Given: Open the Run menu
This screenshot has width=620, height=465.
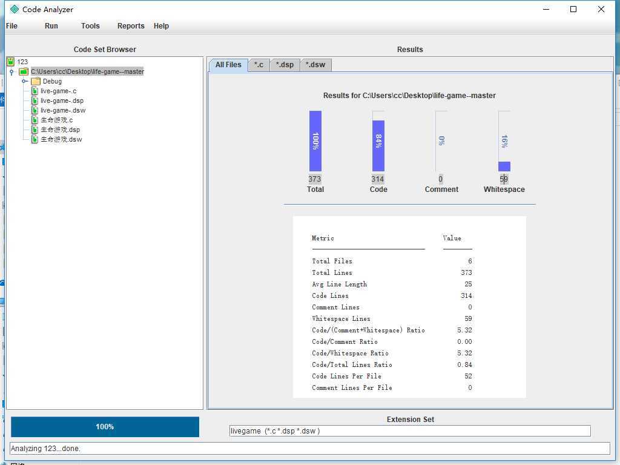Looking at the screenshot, I should (51, 25).
